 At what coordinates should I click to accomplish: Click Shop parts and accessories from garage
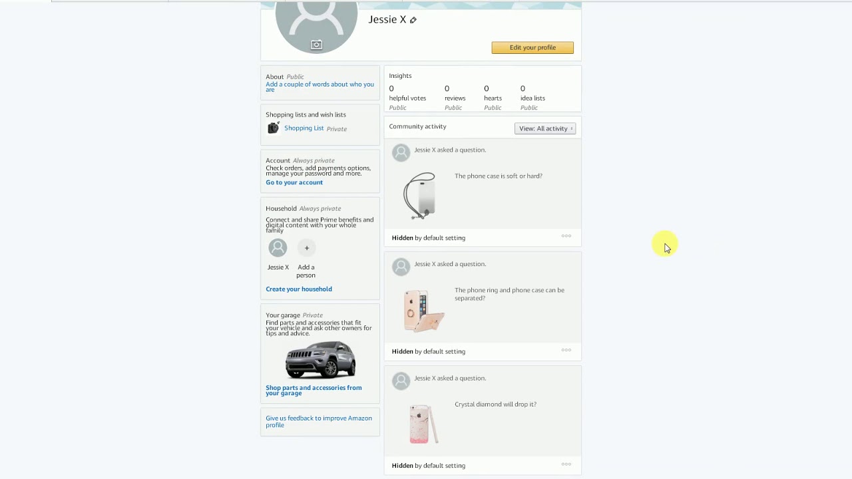314,391
